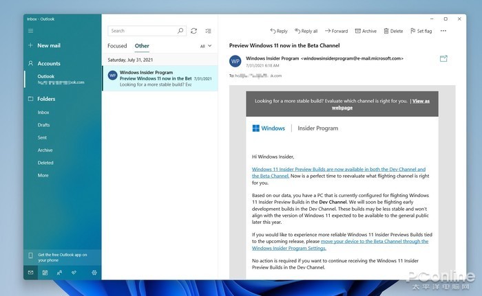Open the Sent folder
The image size is (482, 296).
click(42, 137)
